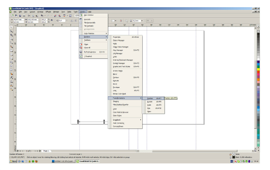270x170 pixels.
Task: Select the Ellipse tool in toolbox
Action: 11,55
